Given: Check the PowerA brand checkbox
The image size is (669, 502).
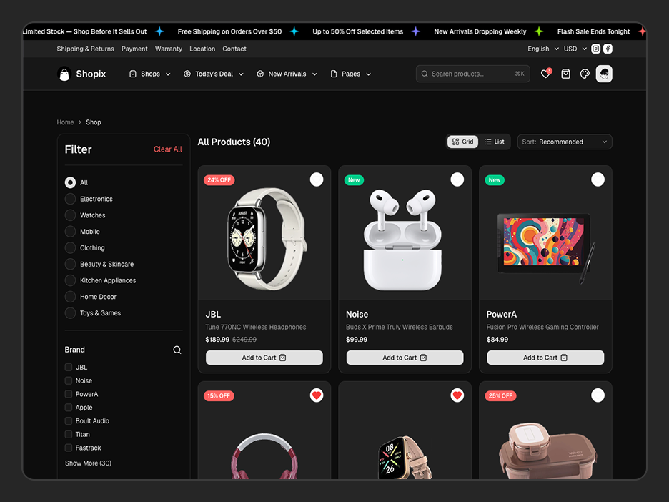Looking at the screenshot, I should [x=69, y=394].
